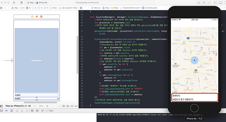Zoom in storyboard canvas with plus button
The width and height of the screenshot is (226, 122).
pos(47,106)
